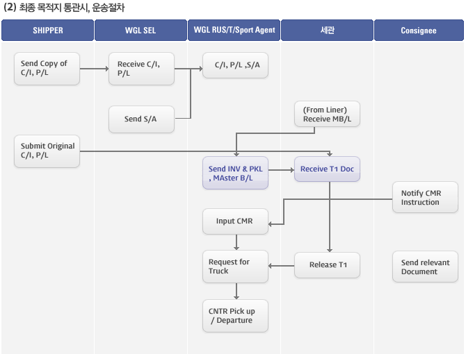The image size is (466, 354).
Task: Select the Submit Original C/I, P/L box
Action: pyautogui.click(x=47, y=151)
